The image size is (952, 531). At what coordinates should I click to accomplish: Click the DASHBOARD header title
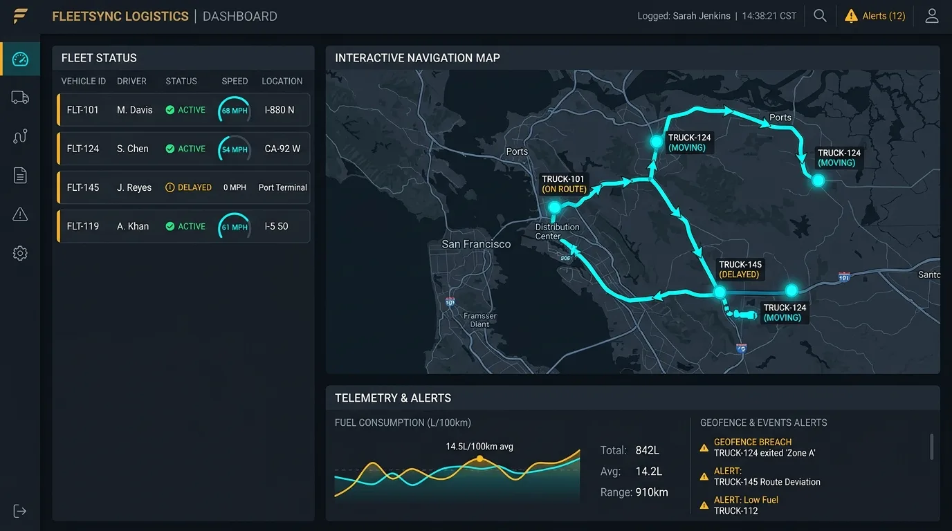point(240,16)
